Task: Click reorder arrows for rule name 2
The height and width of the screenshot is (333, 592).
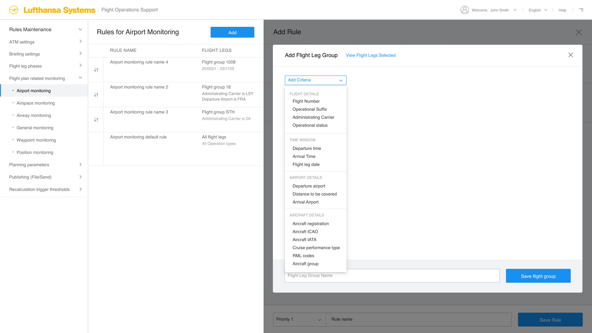Action: pyautogui.click(x=96, y=95)
